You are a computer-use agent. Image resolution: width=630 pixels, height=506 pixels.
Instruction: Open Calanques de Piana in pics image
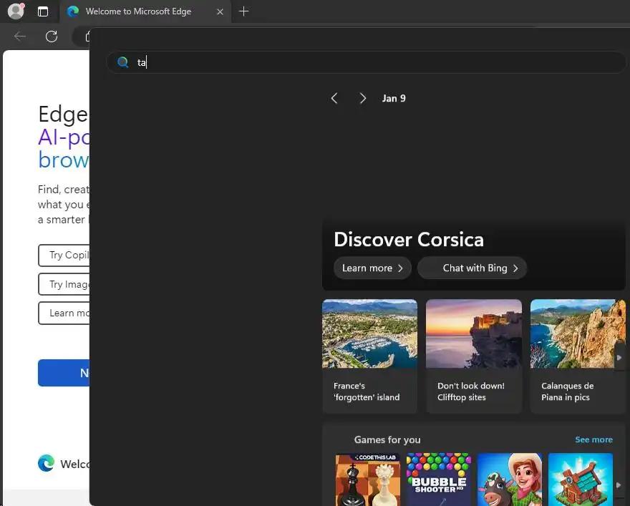click(x=578, y=334)
